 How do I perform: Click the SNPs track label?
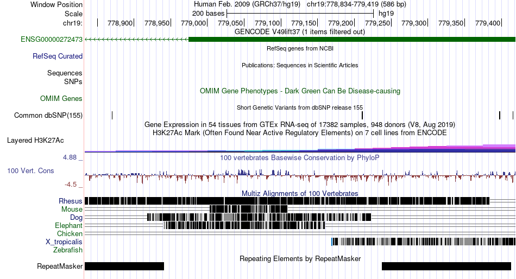[73, 81]
